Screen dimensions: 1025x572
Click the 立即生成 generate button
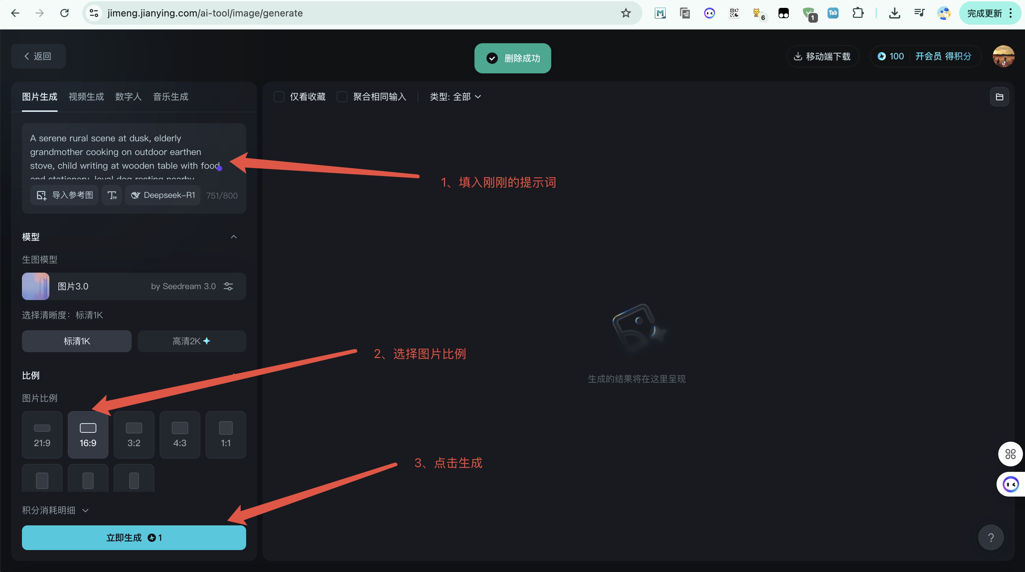click(x=134, y=538)
